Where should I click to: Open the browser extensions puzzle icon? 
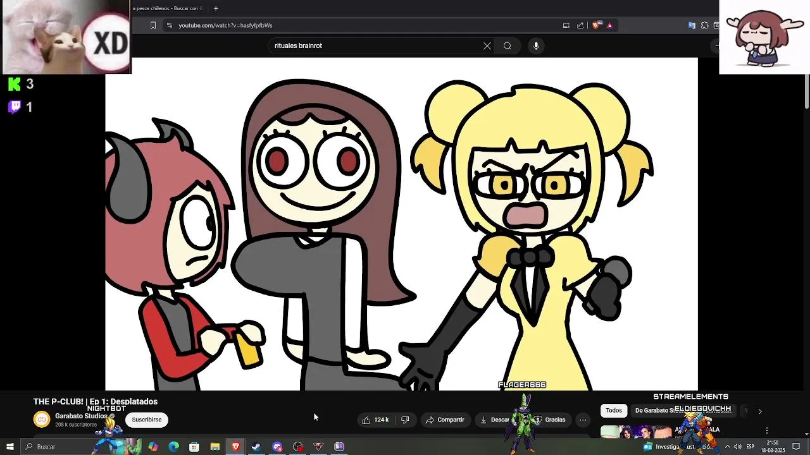tap(704, 25)
